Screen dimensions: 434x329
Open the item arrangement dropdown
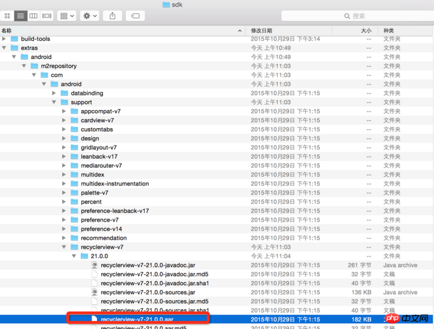point(67,16)
